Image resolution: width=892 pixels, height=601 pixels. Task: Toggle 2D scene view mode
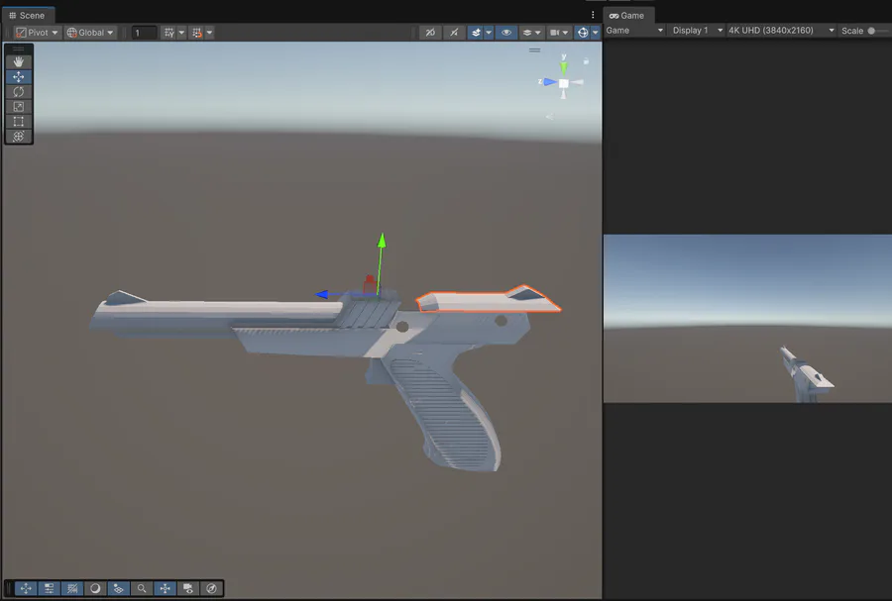430,33
